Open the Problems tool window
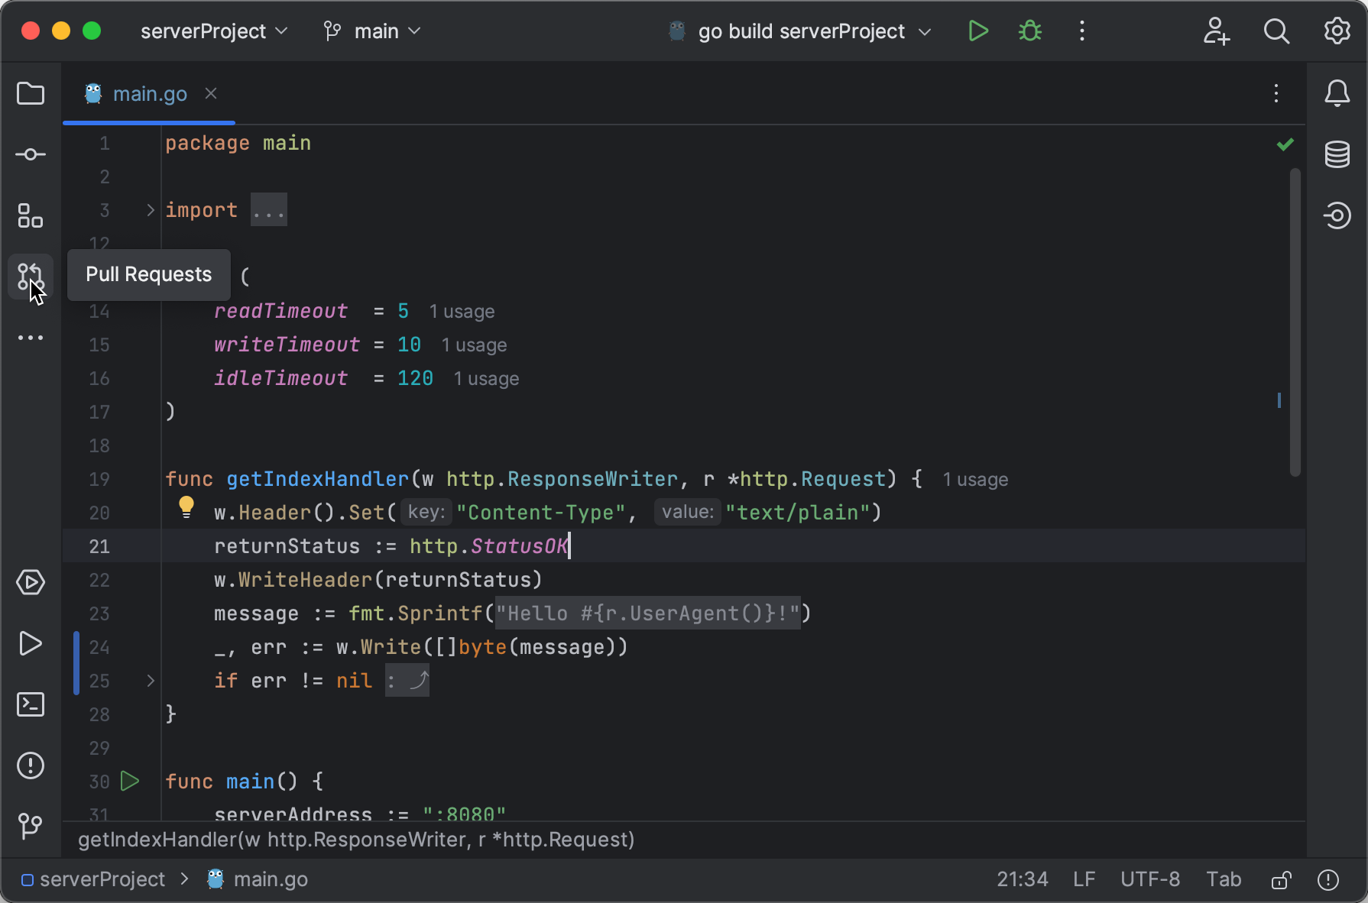Image resolution: width=1368 pixels, height=903 pixels. coord(31,765)
